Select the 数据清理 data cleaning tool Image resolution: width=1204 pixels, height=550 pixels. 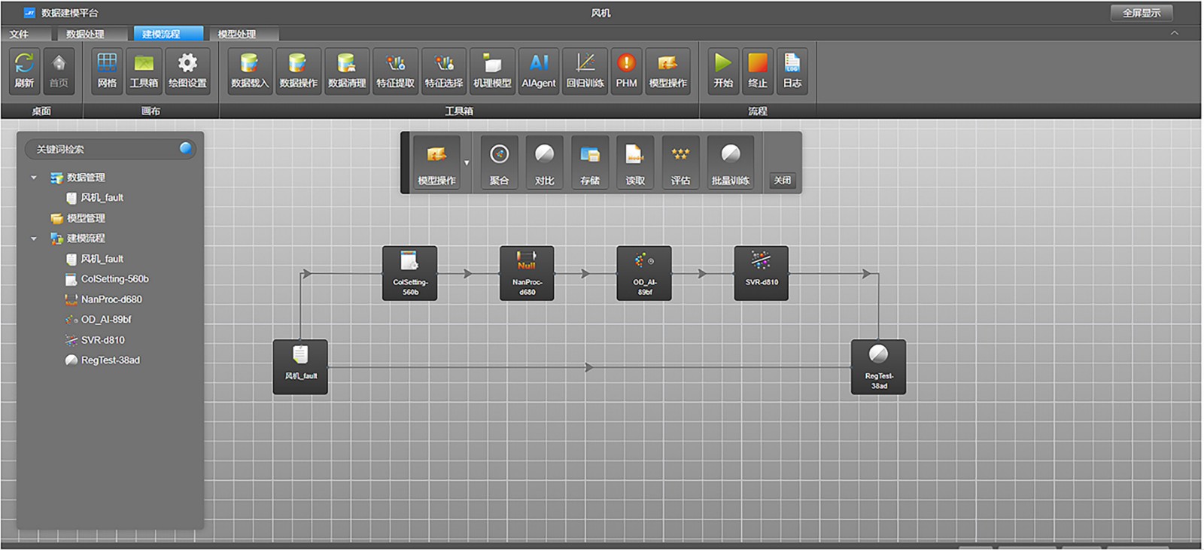click(x=347, y=71)
